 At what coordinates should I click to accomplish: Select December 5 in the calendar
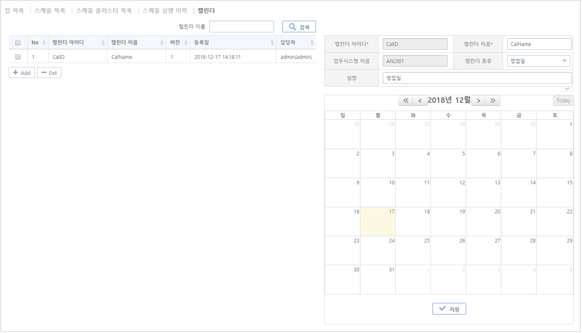pos(449,163)
